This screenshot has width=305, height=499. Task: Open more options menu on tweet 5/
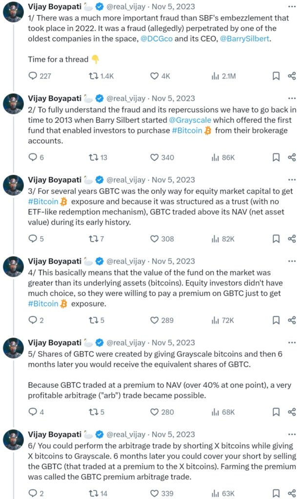pos(292,343)
